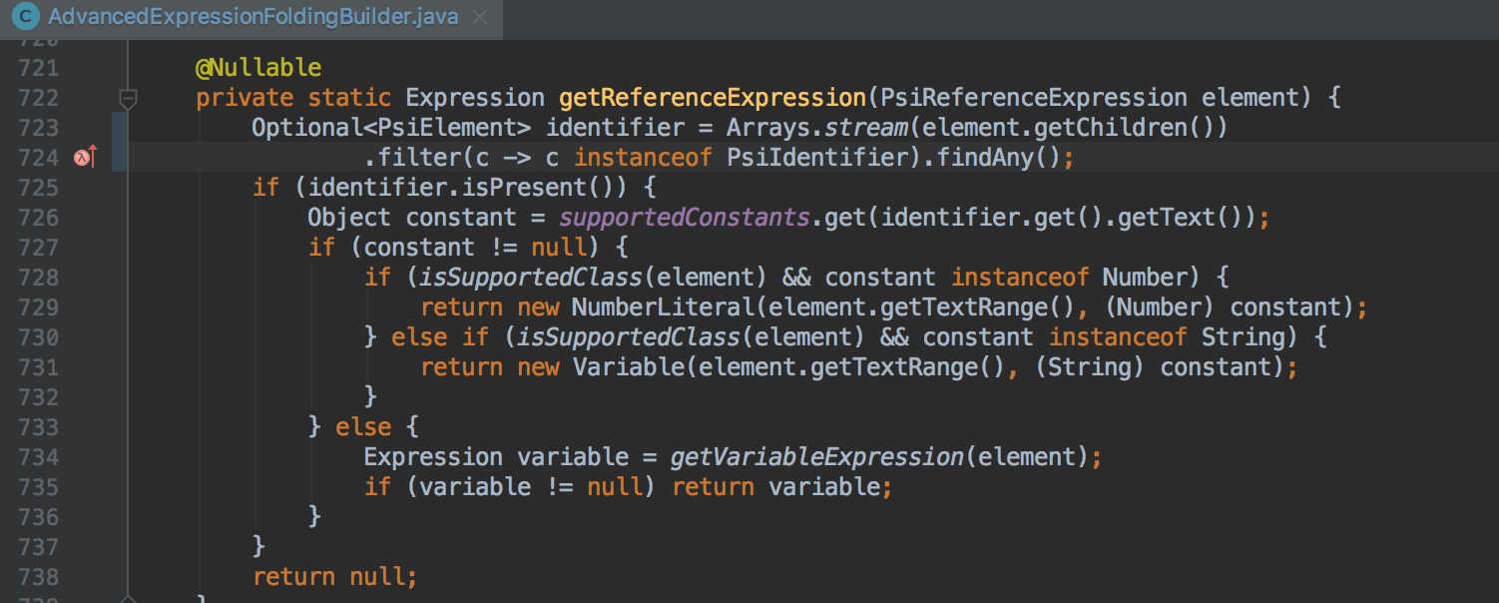Image resolution: width=1499 pixels, height=603 pixels.
Task: Click the getReferenceExpression method name
Action: [712, 98]
